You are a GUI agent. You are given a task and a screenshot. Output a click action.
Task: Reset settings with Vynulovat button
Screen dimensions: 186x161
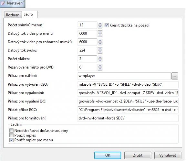click(168, 155)
